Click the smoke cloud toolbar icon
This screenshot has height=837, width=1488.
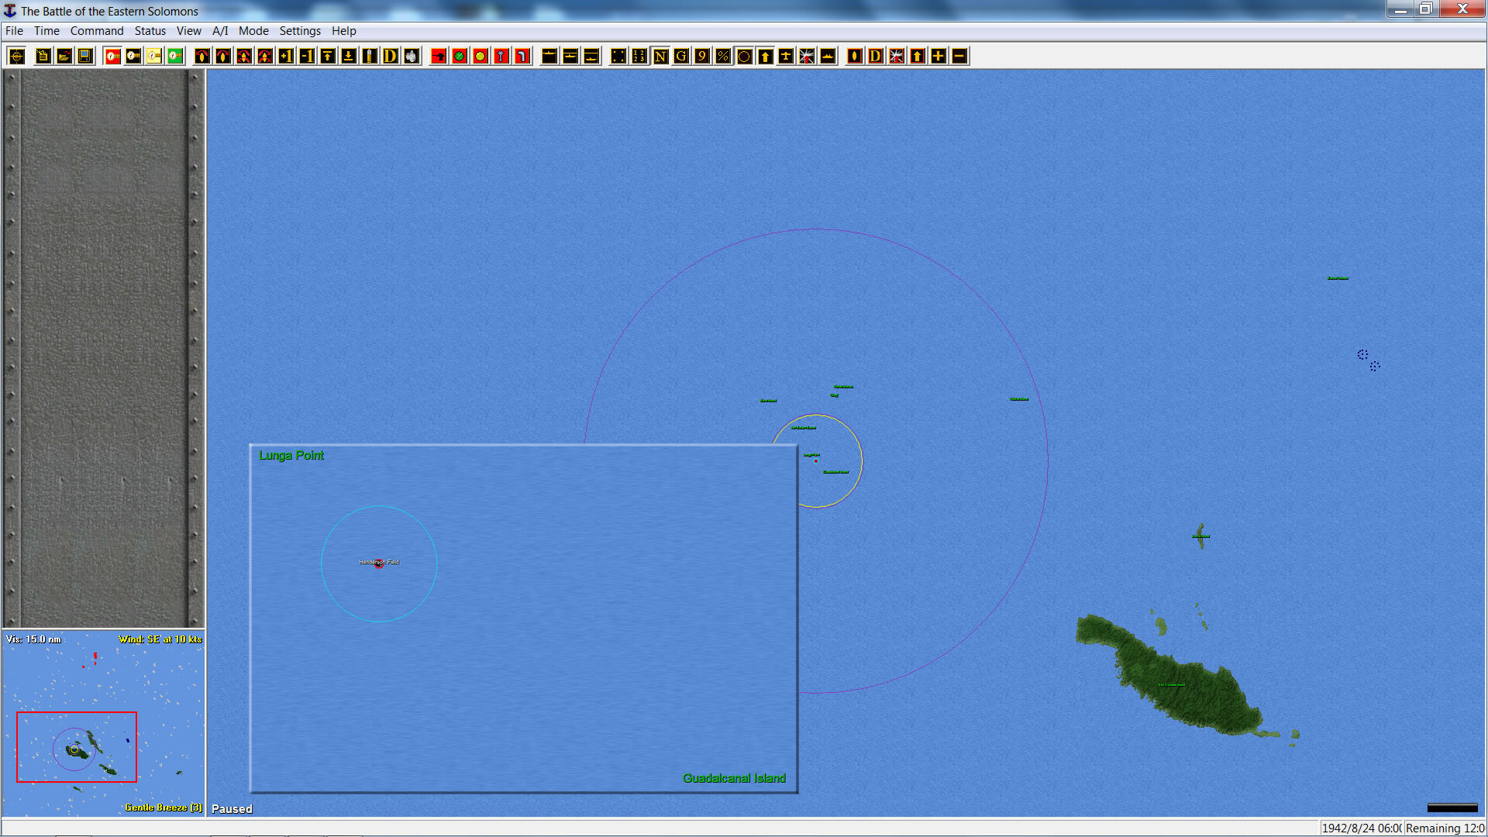point(412,56)
